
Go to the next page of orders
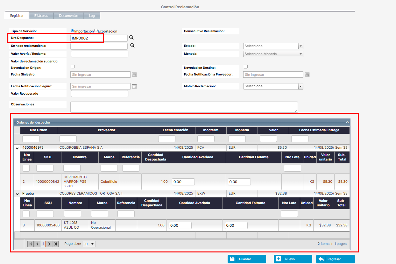click(x=49, y=244)
